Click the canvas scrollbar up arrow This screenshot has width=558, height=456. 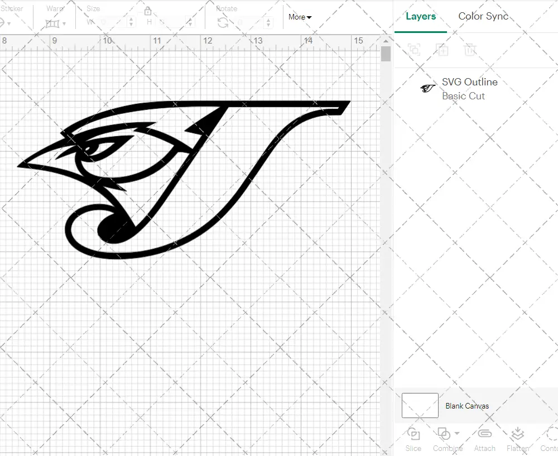(x=386, y=41)
